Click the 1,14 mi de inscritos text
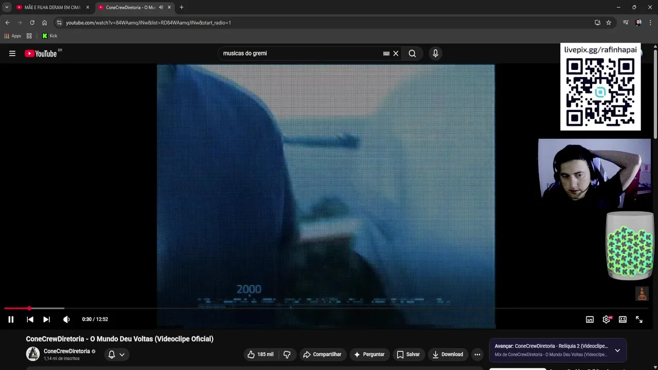The image size is (658, 370). point(62,359)
